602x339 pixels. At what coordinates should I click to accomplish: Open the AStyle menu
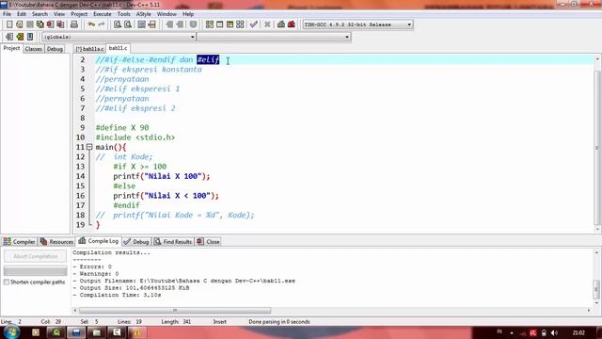(x=144, y=14)
